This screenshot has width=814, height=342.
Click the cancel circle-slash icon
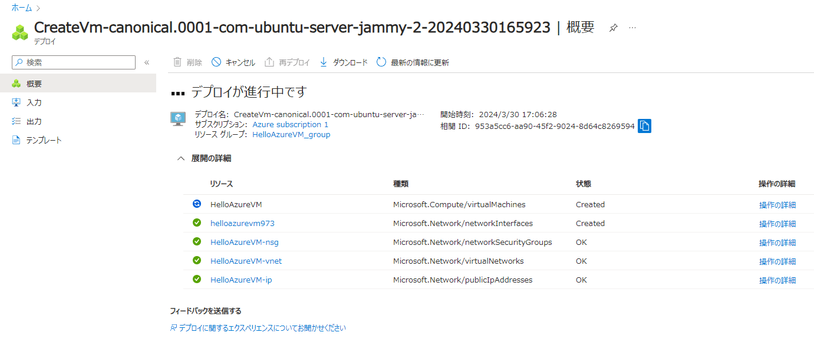(216, 62)
